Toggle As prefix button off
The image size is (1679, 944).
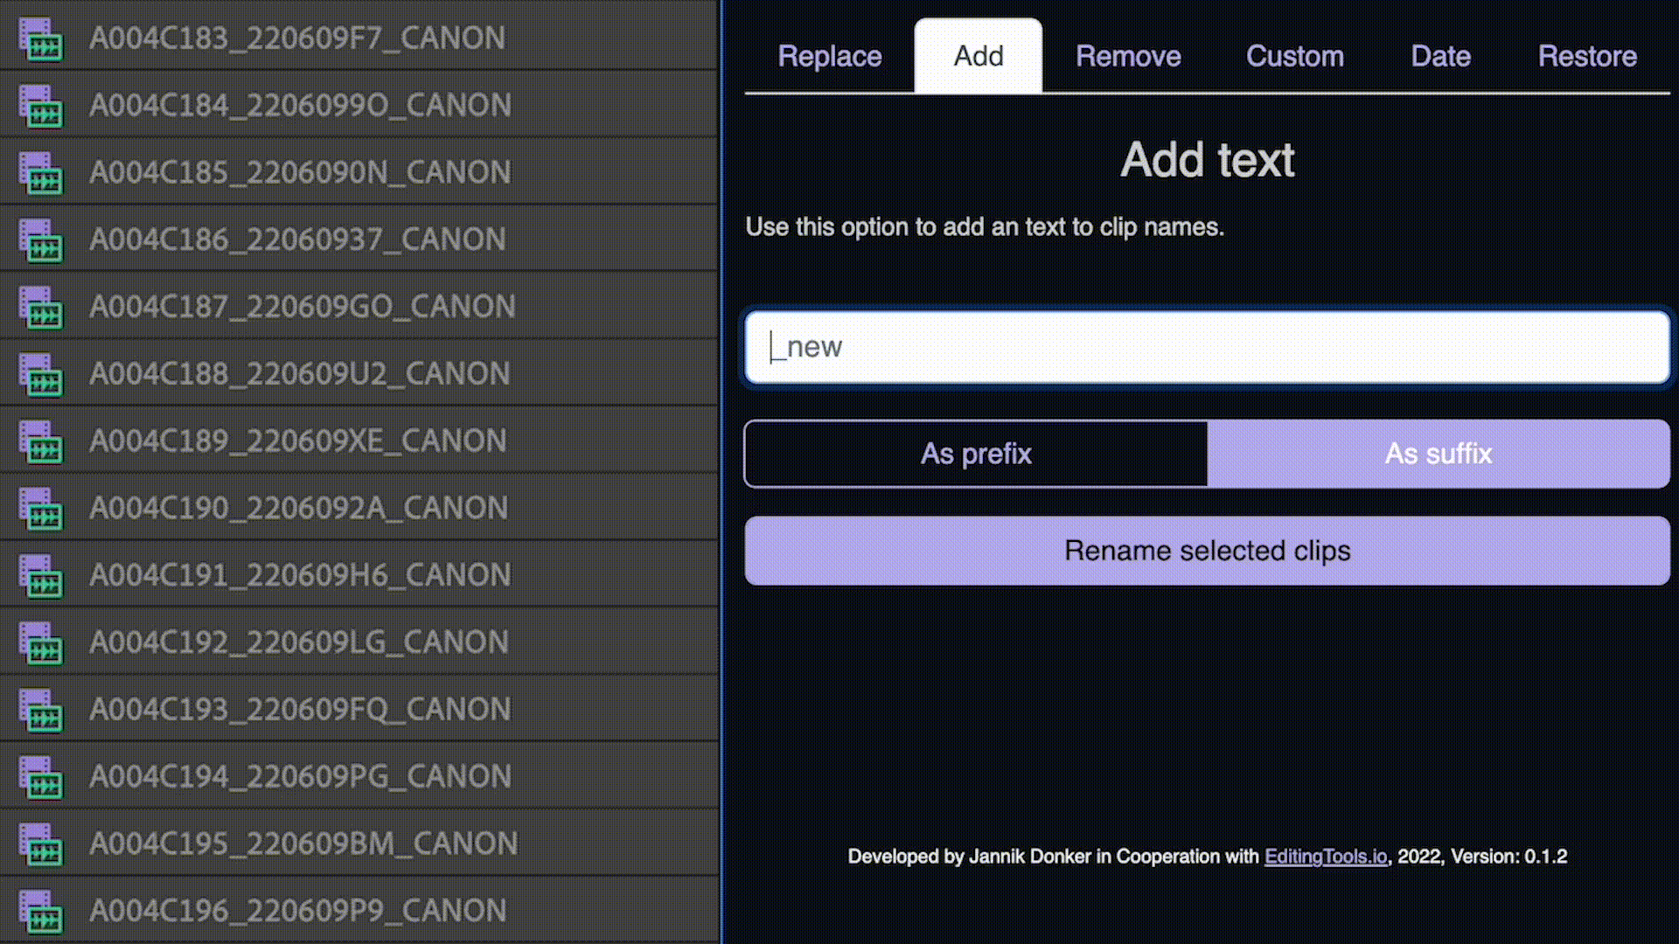coord(977,455)
